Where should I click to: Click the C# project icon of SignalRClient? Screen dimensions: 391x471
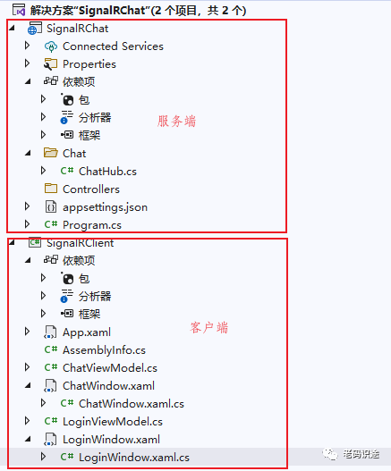[x=35, y=242]
